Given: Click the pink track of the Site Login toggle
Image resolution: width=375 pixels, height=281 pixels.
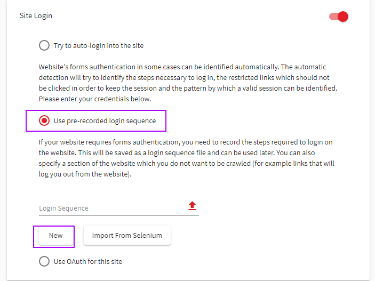Looking at the screenshot, I should coord(333,17).
